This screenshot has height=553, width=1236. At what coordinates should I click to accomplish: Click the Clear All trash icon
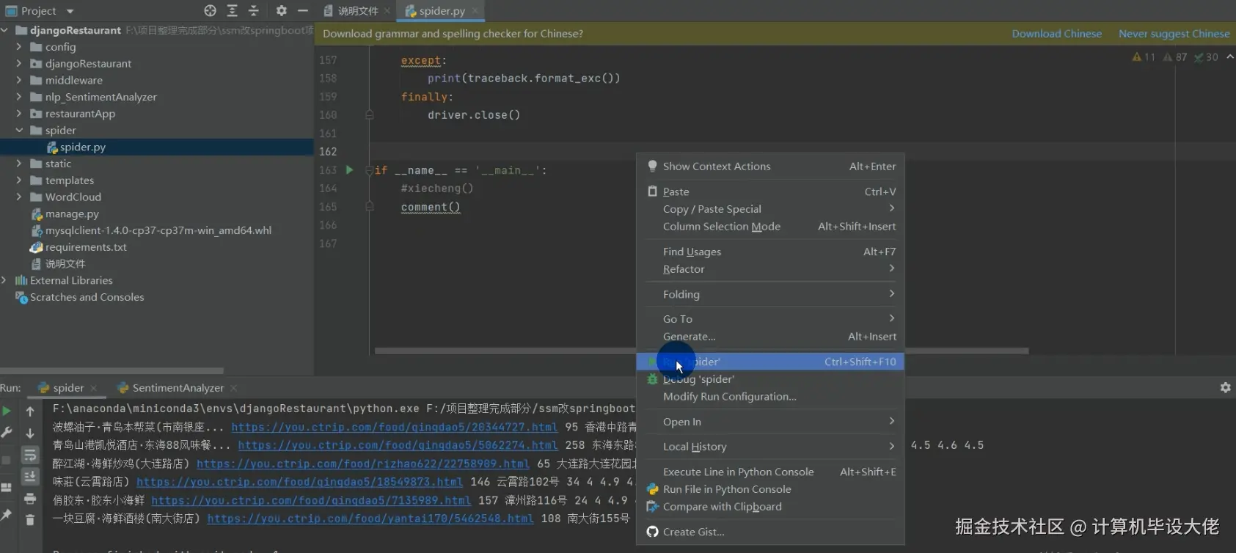(30, 520)
